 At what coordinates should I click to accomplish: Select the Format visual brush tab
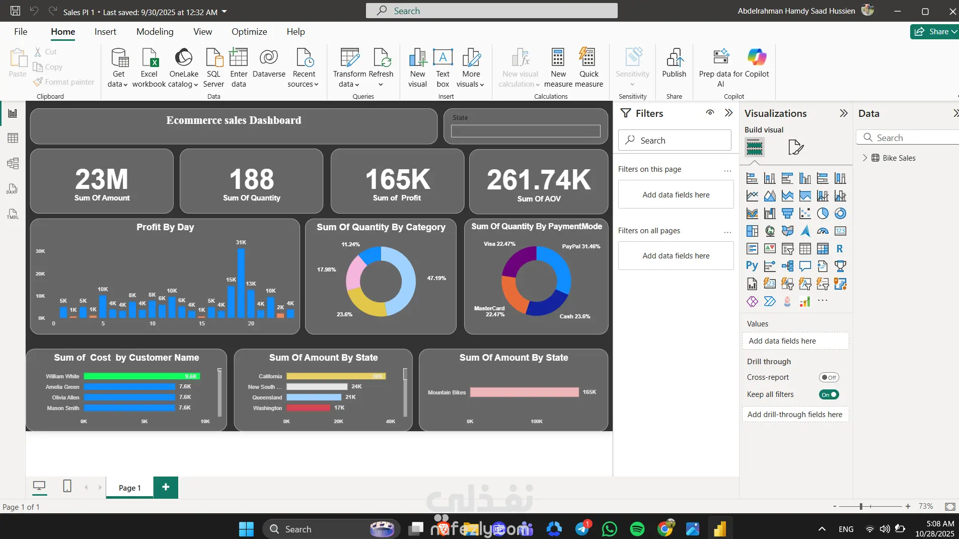click(795, 147)
